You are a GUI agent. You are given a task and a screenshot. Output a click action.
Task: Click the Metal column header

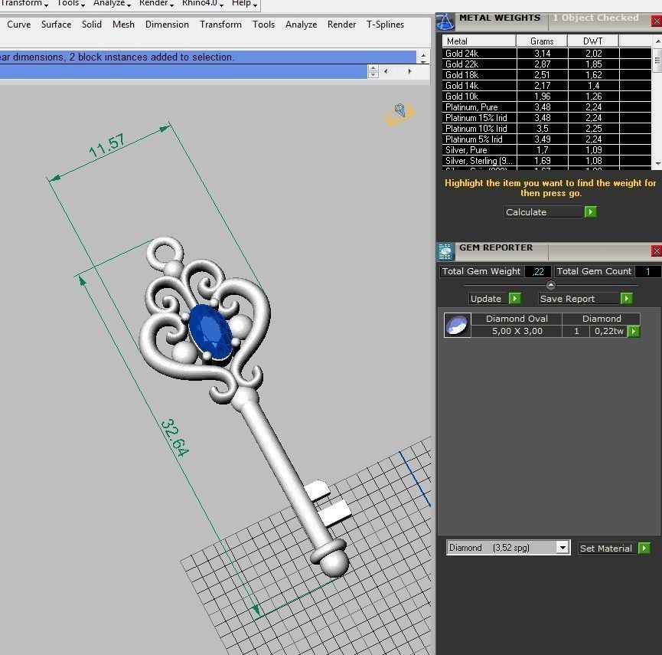tap(479, 41)
